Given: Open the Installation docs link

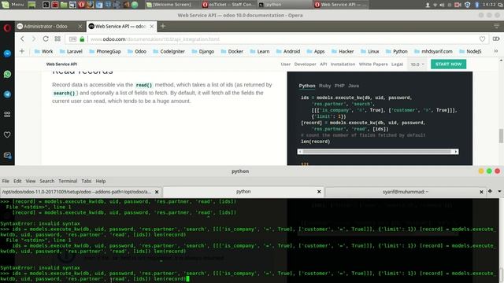Looking at the screenshot, I should pos(343,64).
